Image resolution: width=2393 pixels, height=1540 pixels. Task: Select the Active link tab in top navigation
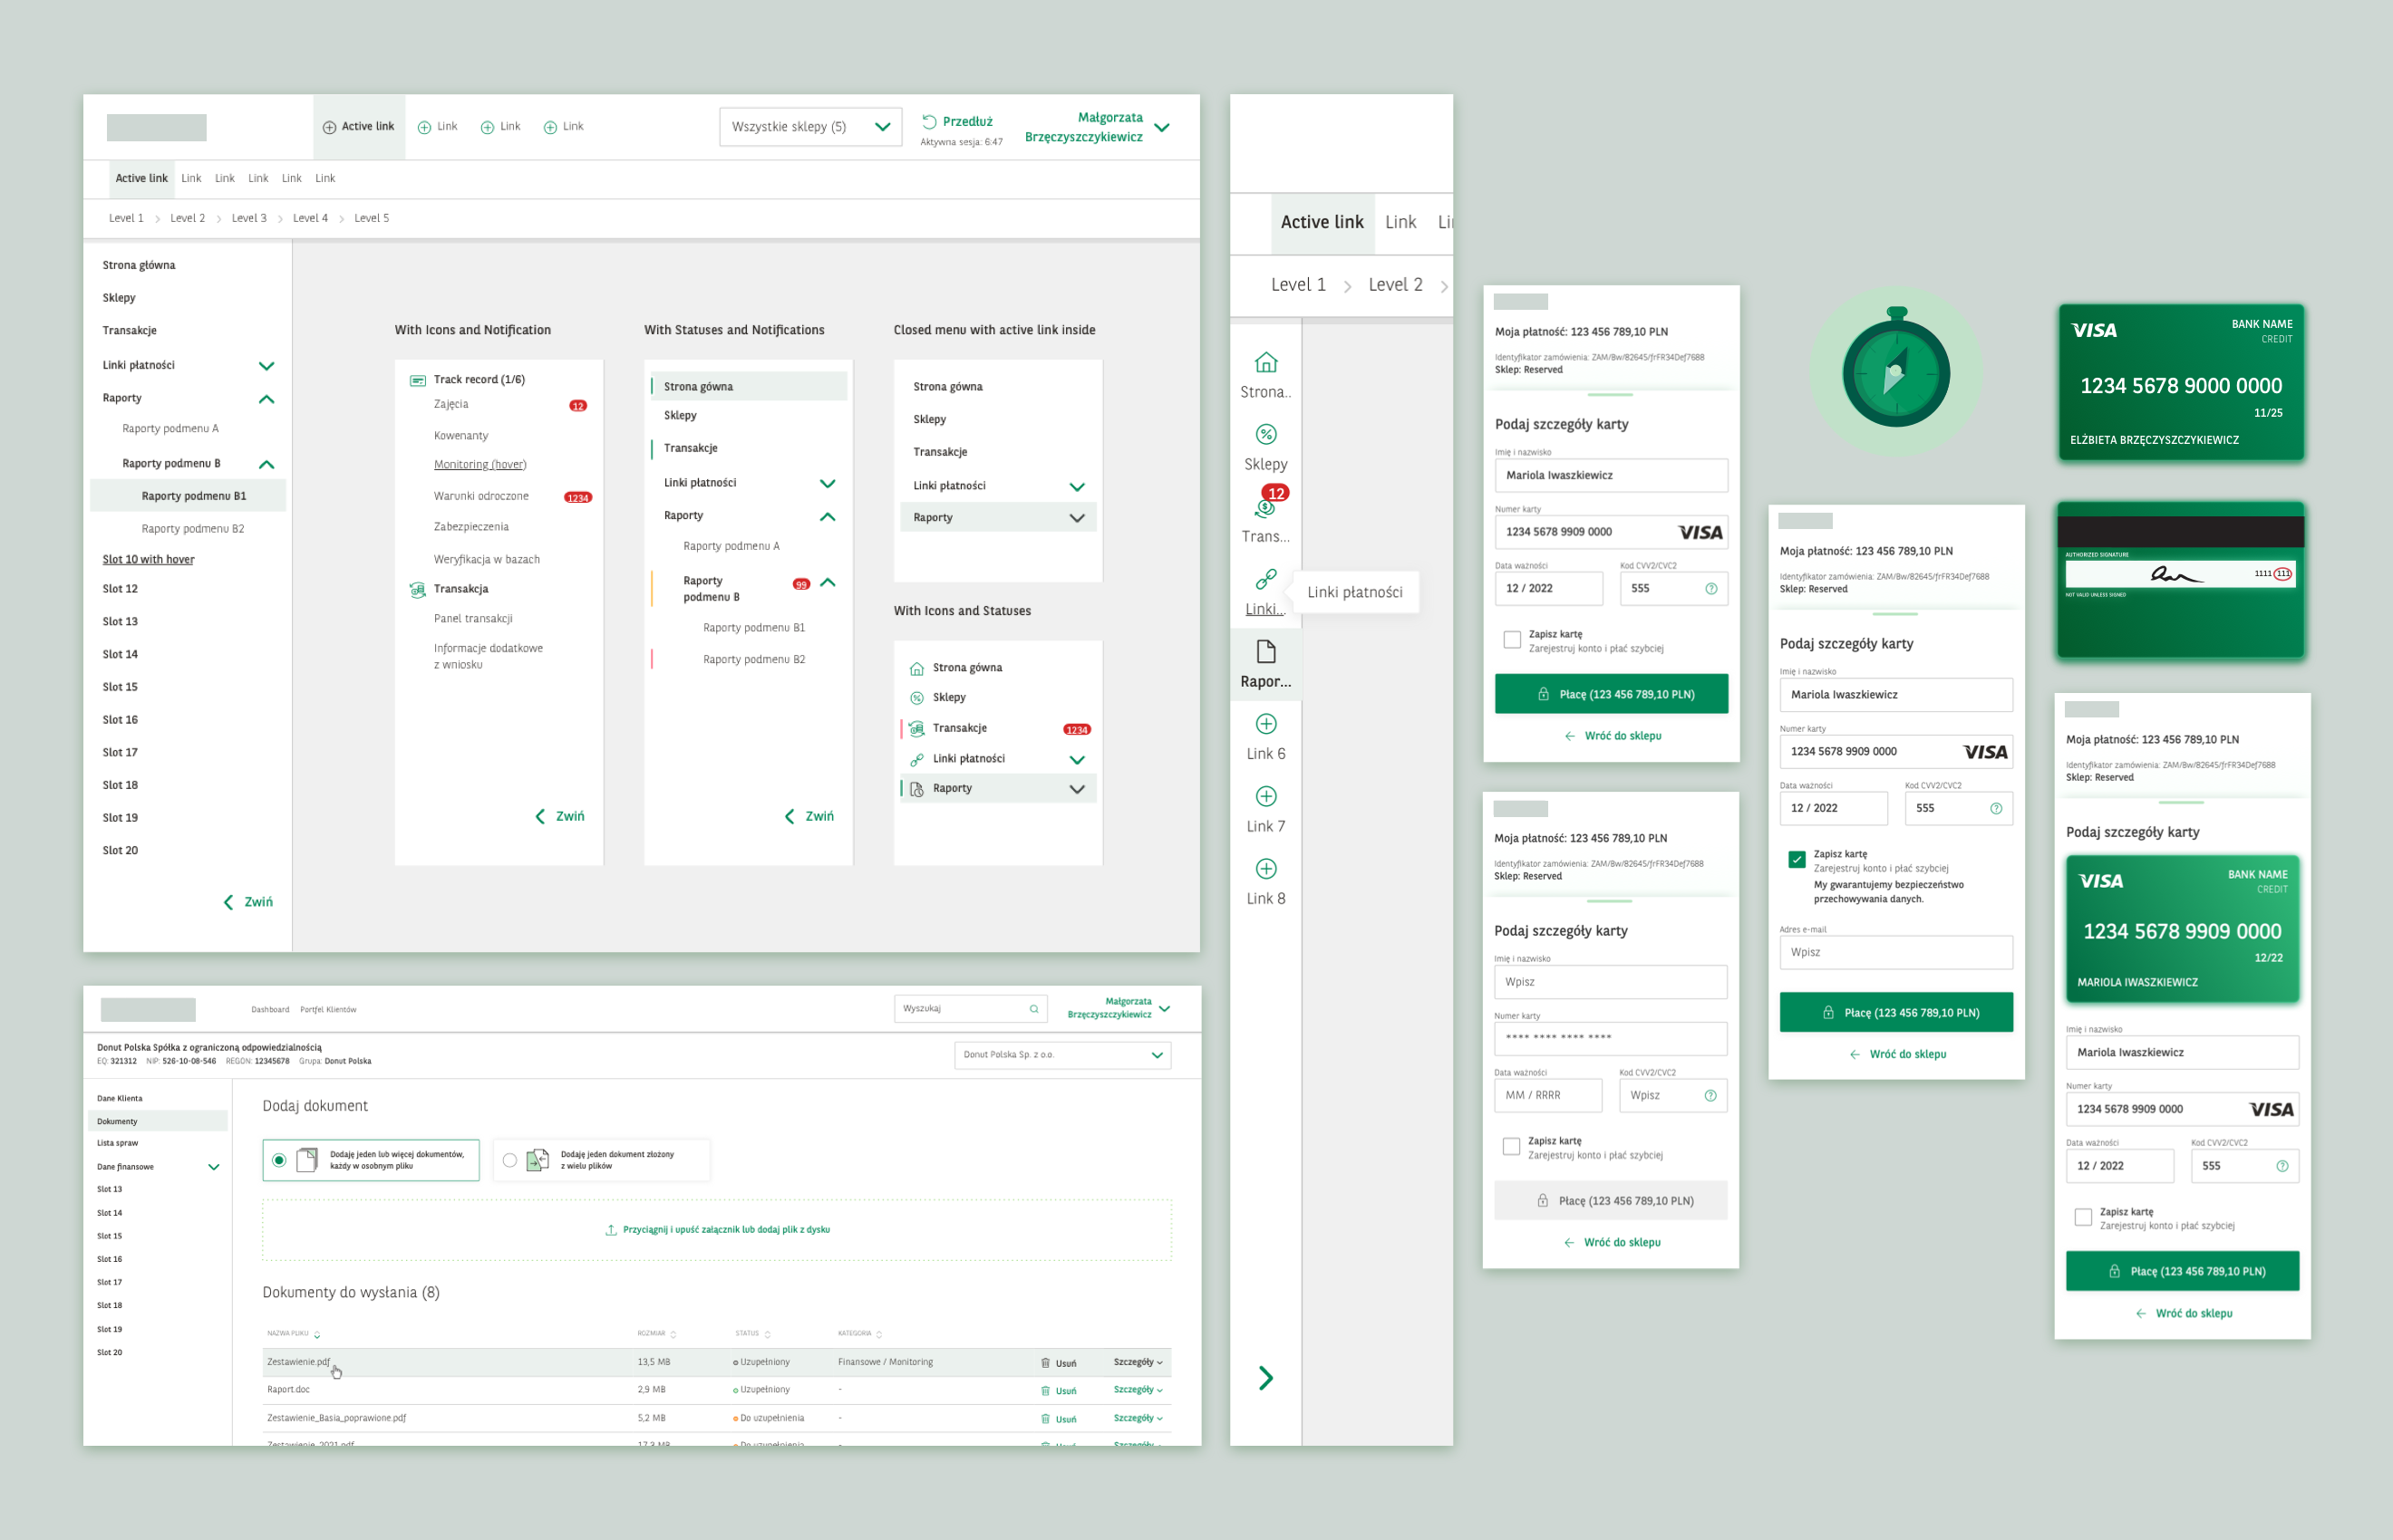(358, 127)
